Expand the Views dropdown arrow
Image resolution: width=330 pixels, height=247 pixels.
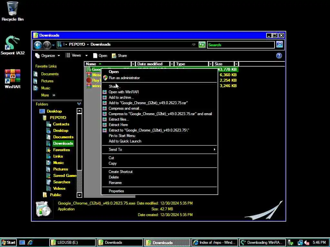click(x=86, y=56)
